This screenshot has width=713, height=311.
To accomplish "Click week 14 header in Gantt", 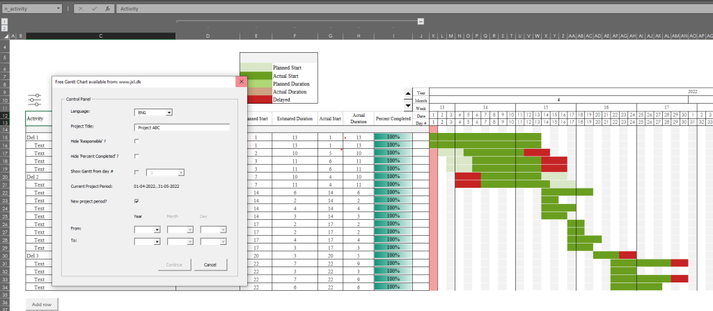I will [x=485, y=108].
